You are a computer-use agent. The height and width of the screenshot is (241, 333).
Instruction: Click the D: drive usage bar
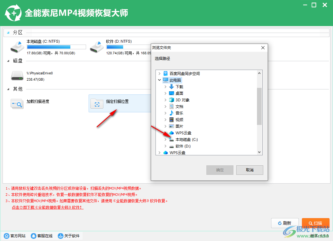pos(128,47)
